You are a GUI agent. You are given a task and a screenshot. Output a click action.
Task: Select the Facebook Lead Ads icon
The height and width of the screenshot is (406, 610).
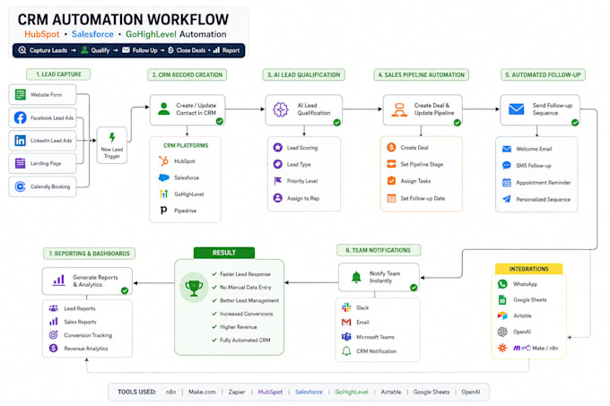coord(21,117)
